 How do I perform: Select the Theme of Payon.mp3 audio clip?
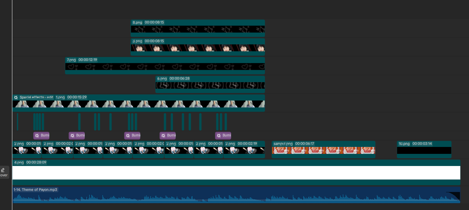(236, 195)
